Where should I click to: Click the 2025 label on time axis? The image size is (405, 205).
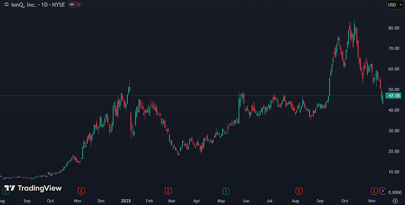tap(126, 201)
